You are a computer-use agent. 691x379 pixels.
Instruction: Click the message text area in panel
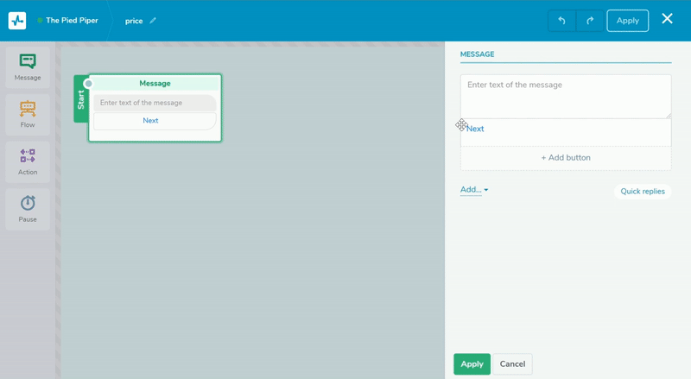(x=566, y=97)
